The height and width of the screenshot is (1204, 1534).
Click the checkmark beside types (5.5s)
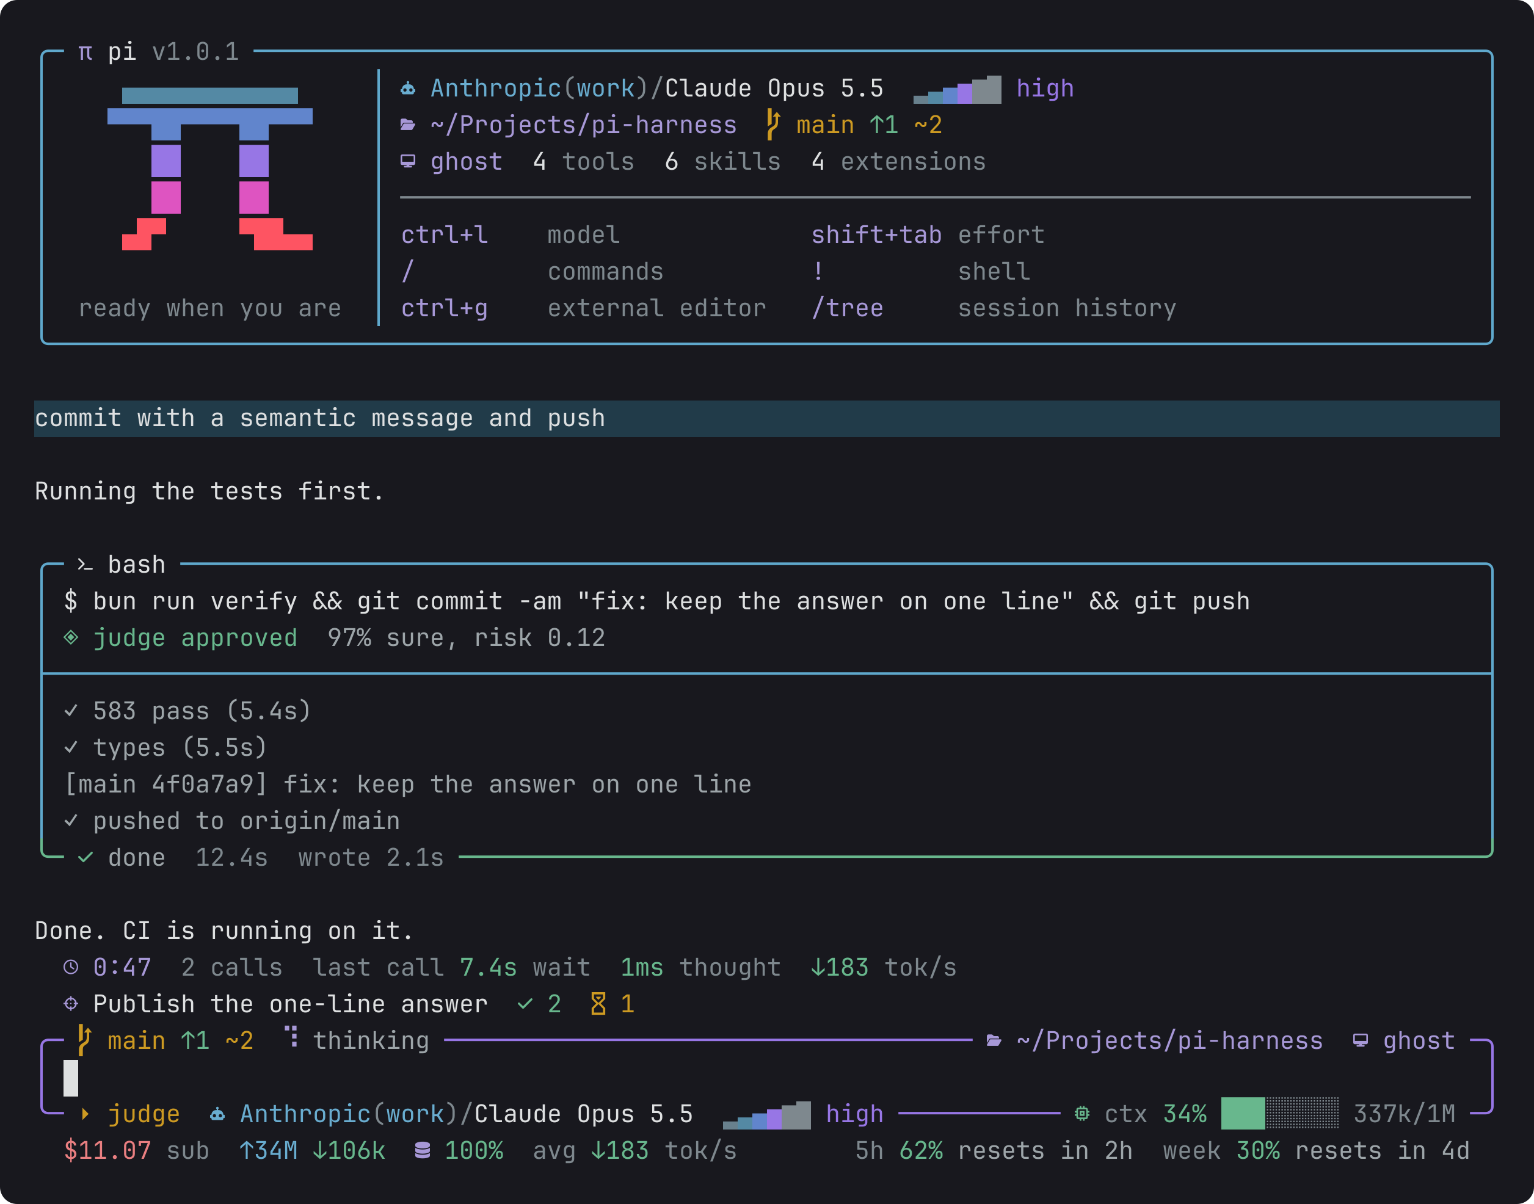click(x=70, y=748)
